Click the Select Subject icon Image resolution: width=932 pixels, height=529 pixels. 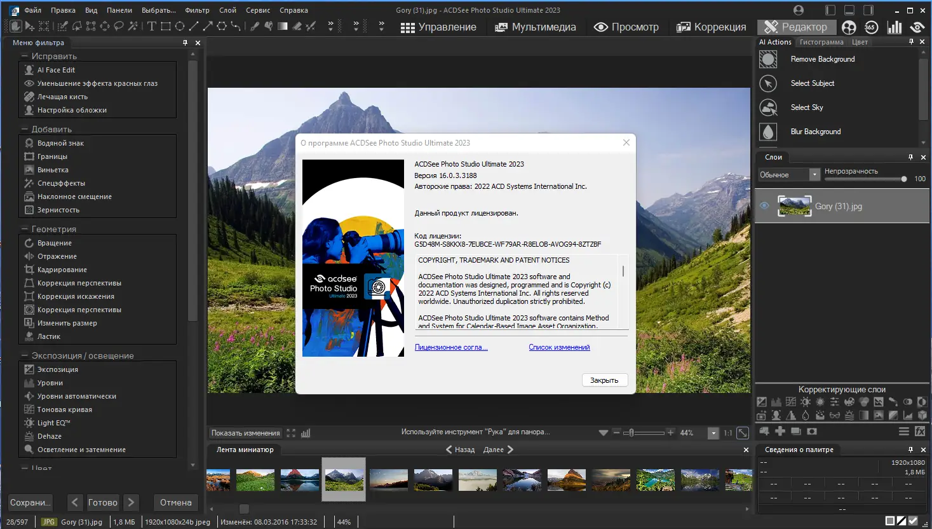tap(768, 83)
